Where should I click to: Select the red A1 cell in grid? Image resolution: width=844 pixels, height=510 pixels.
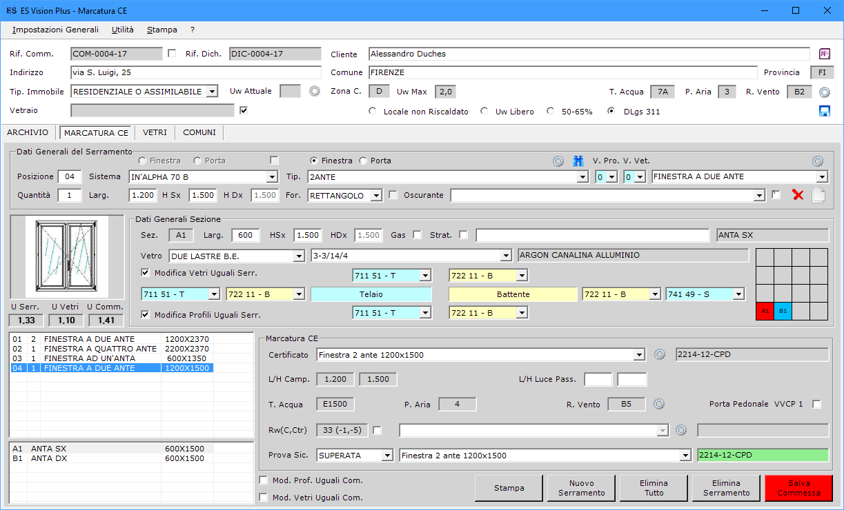tap(765, 311)
